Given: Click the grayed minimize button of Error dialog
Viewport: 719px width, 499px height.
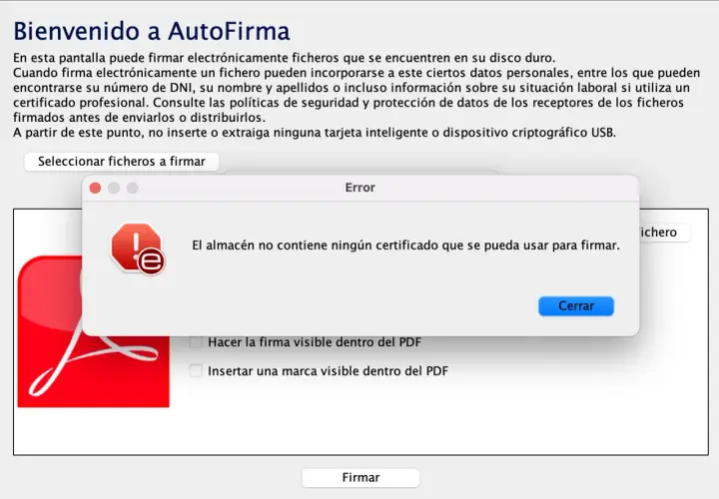Looking at the screenshot, I should 114,188.
